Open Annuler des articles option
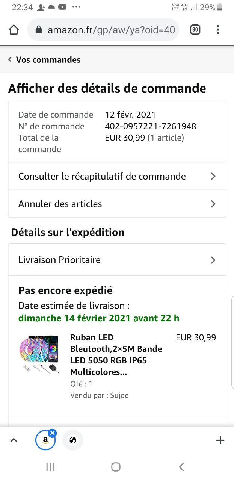This screenshot has width=234, height=481. [117, 204]
